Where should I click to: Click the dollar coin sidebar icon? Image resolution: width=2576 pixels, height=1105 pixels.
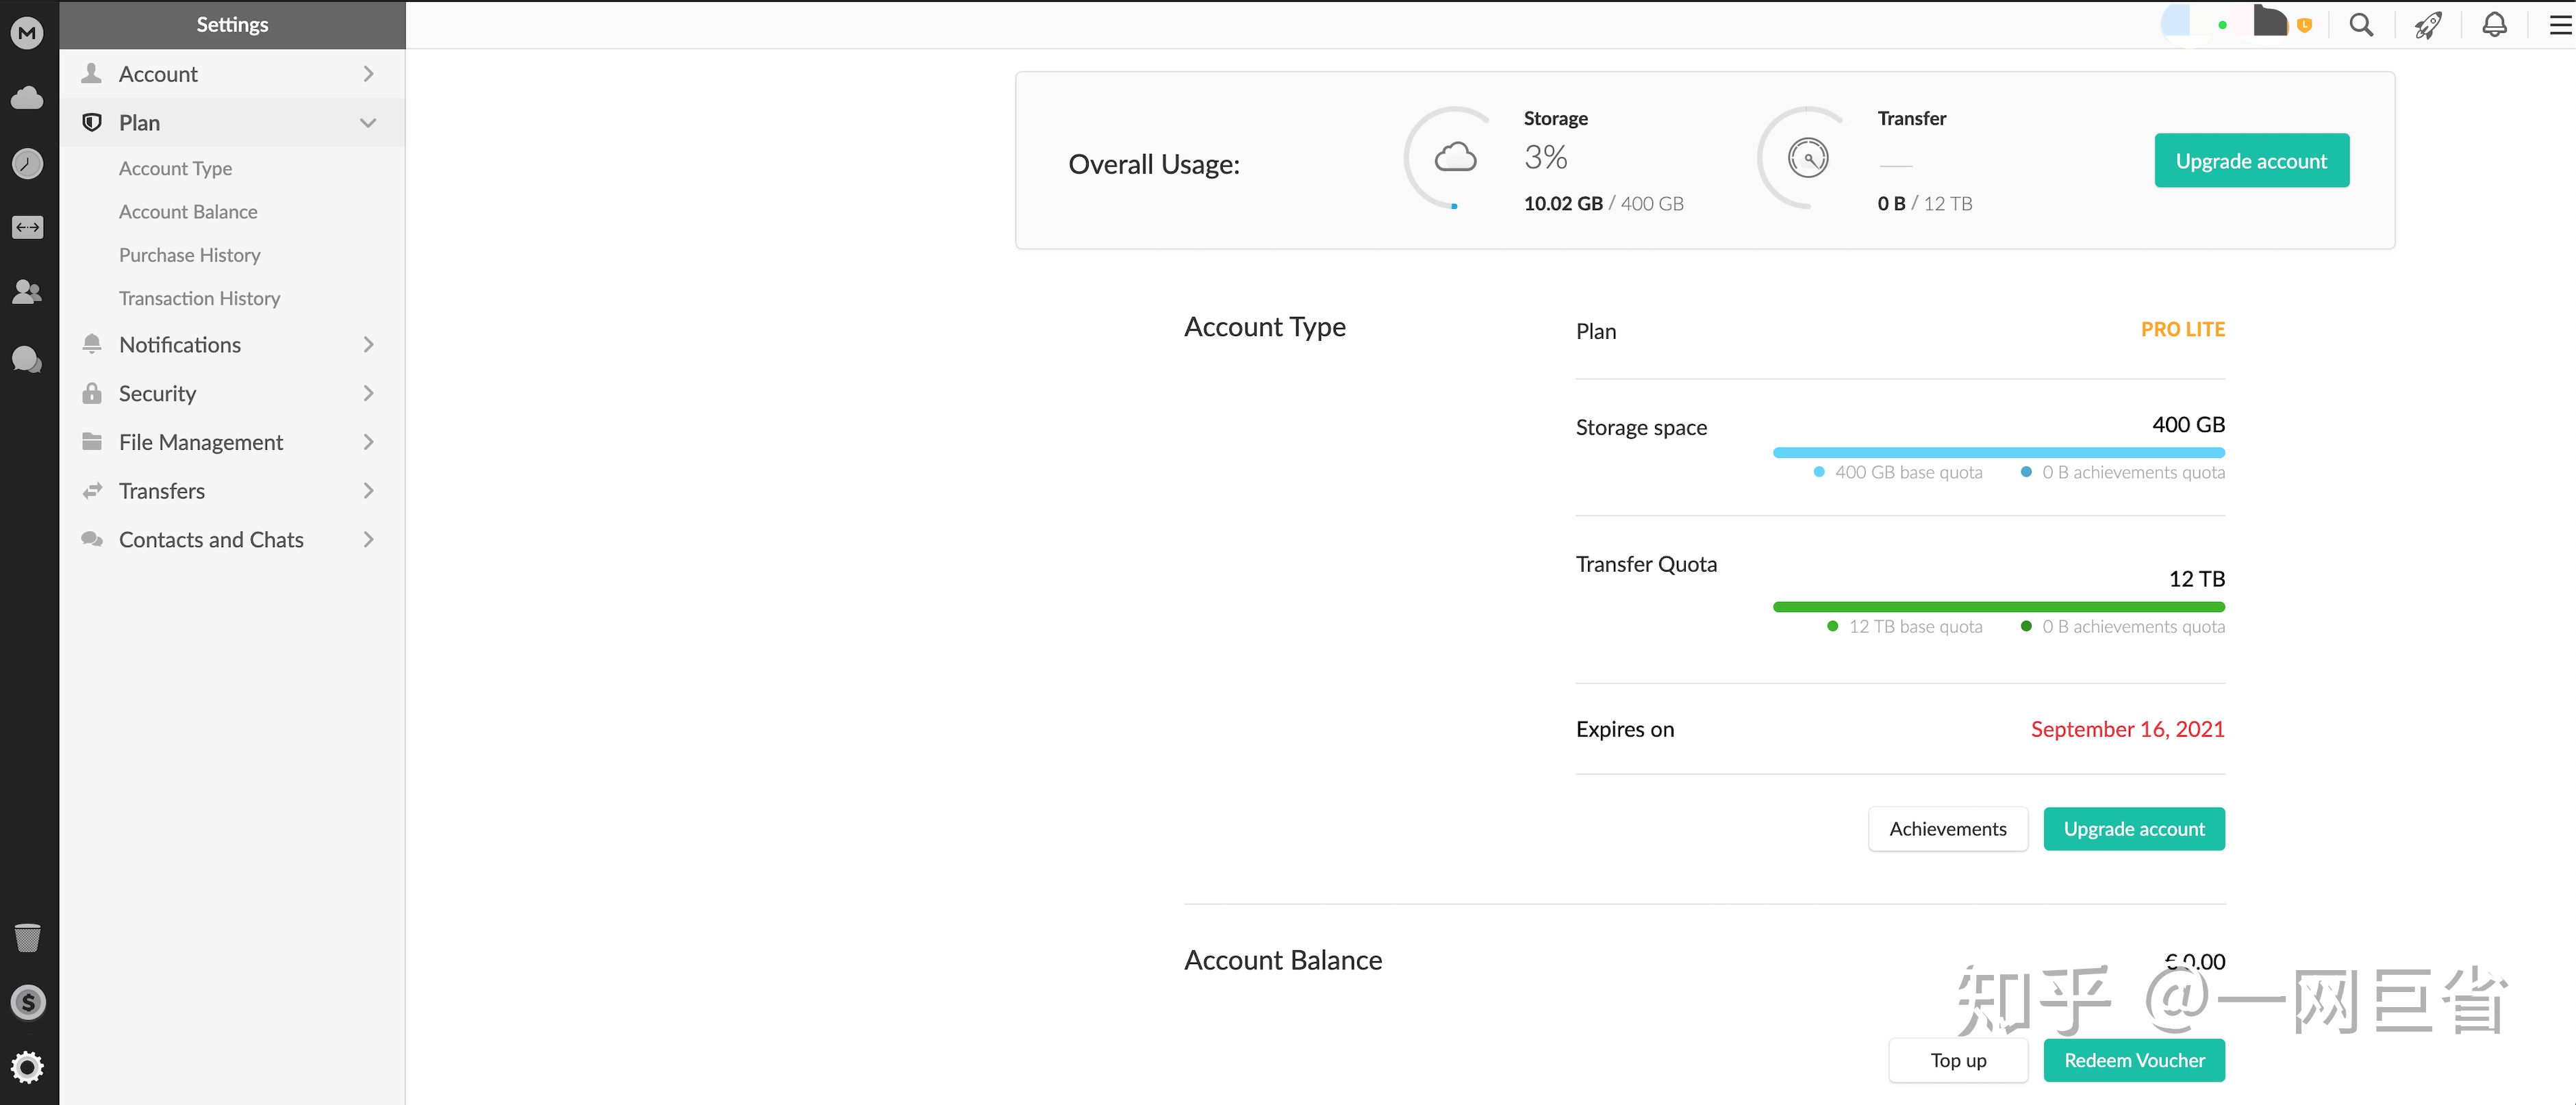[x=27, y=1002]
